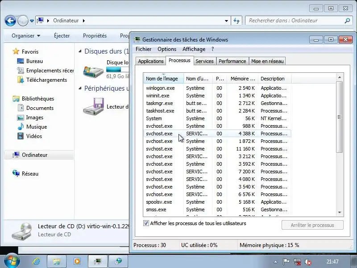The image size is (357, 268).
Task: Open the Affichage menu in Task Manager
Action: point(194,49)
